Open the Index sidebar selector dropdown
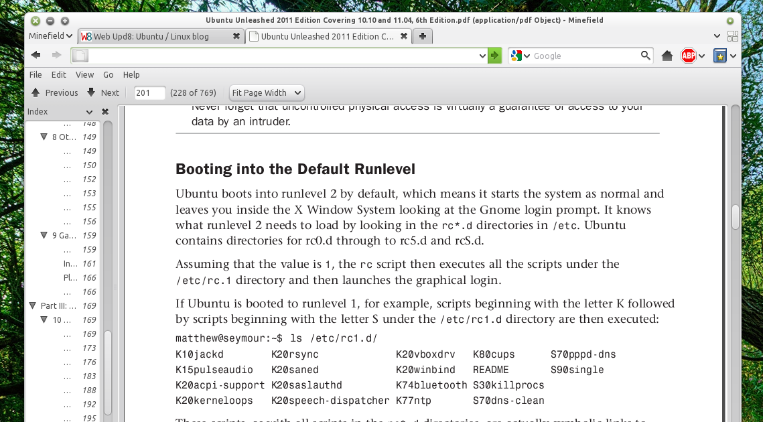763x422 pixels. tap(88, 112)
